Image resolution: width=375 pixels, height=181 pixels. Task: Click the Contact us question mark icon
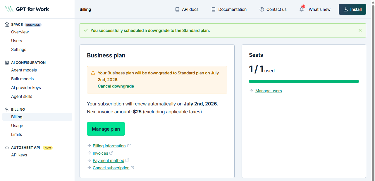pos(262,9)
